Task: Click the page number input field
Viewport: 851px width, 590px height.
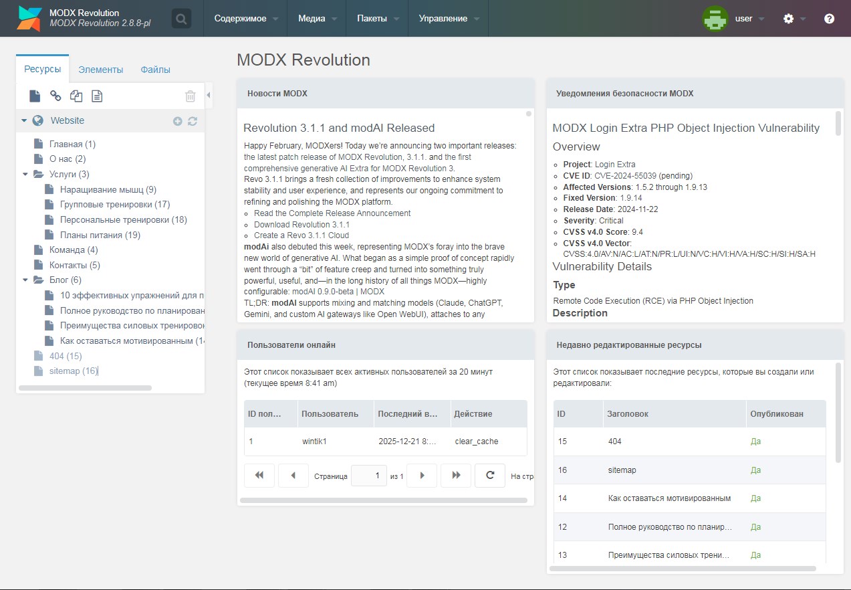Action: (368, 476)
